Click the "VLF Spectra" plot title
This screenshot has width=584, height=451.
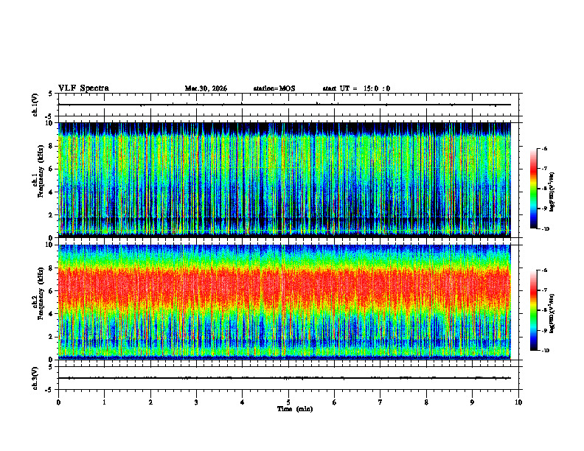(x=83, y=88)
